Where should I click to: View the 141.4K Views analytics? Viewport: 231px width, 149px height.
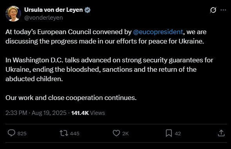tap(88, 113)
